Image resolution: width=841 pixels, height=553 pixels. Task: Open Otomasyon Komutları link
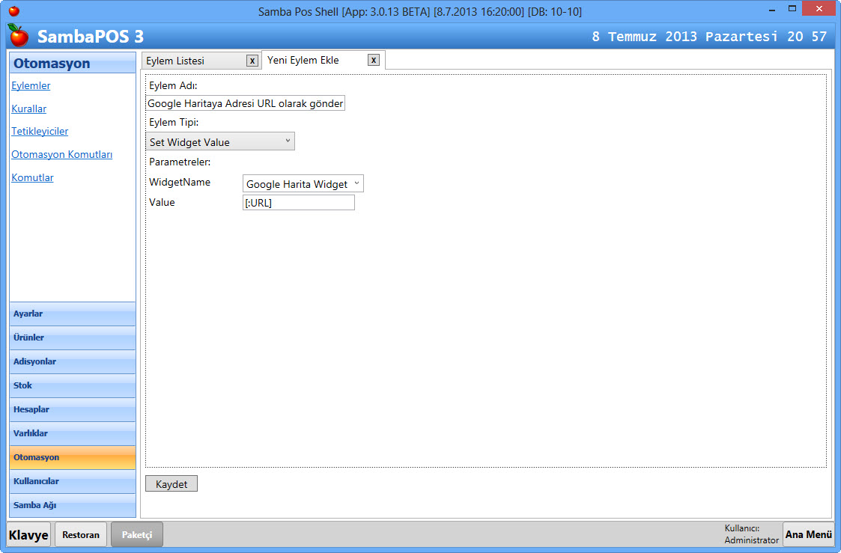pyautogui.click(x=61, y=154)
